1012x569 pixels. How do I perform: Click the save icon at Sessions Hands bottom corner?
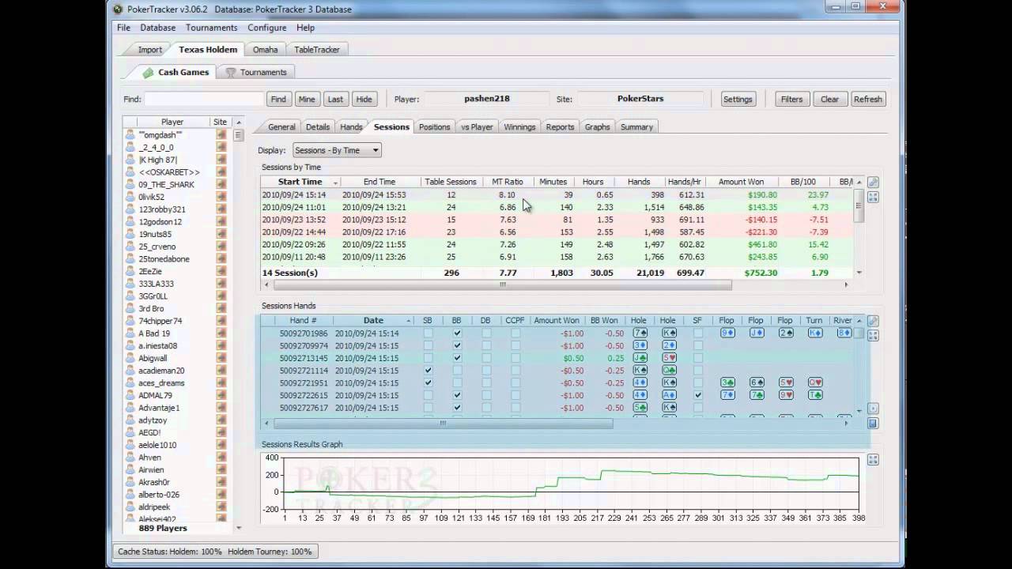(874, 423)
